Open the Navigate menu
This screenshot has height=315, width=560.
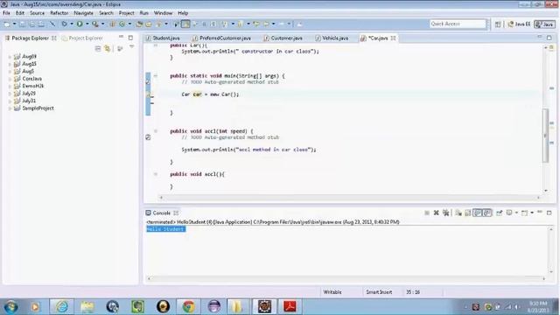(84, 13)
